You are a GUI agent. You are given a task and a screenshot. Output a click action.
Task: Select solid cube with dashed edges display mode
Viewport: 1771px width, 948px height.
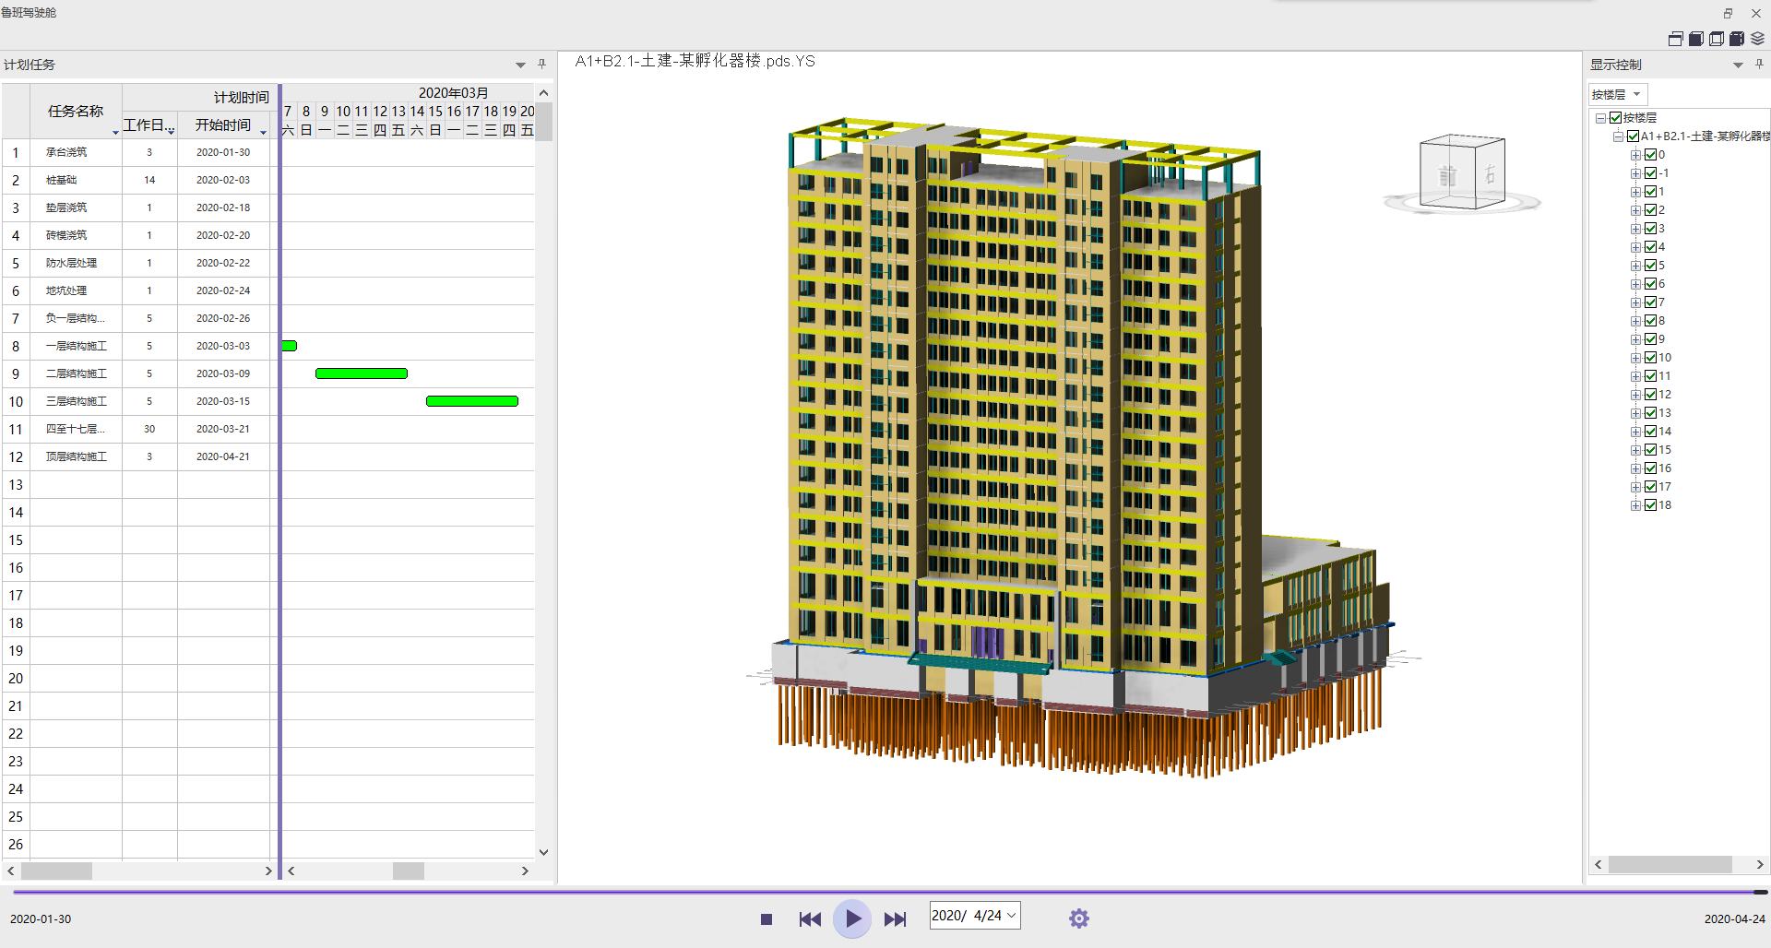click(1737, 39)
